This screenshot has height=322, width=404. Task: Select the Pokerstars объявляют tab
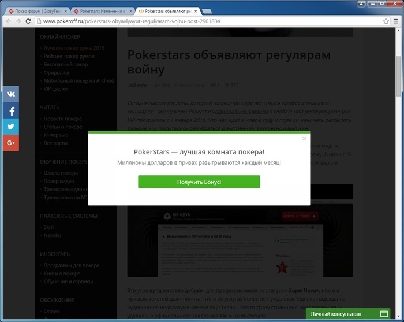167,11
